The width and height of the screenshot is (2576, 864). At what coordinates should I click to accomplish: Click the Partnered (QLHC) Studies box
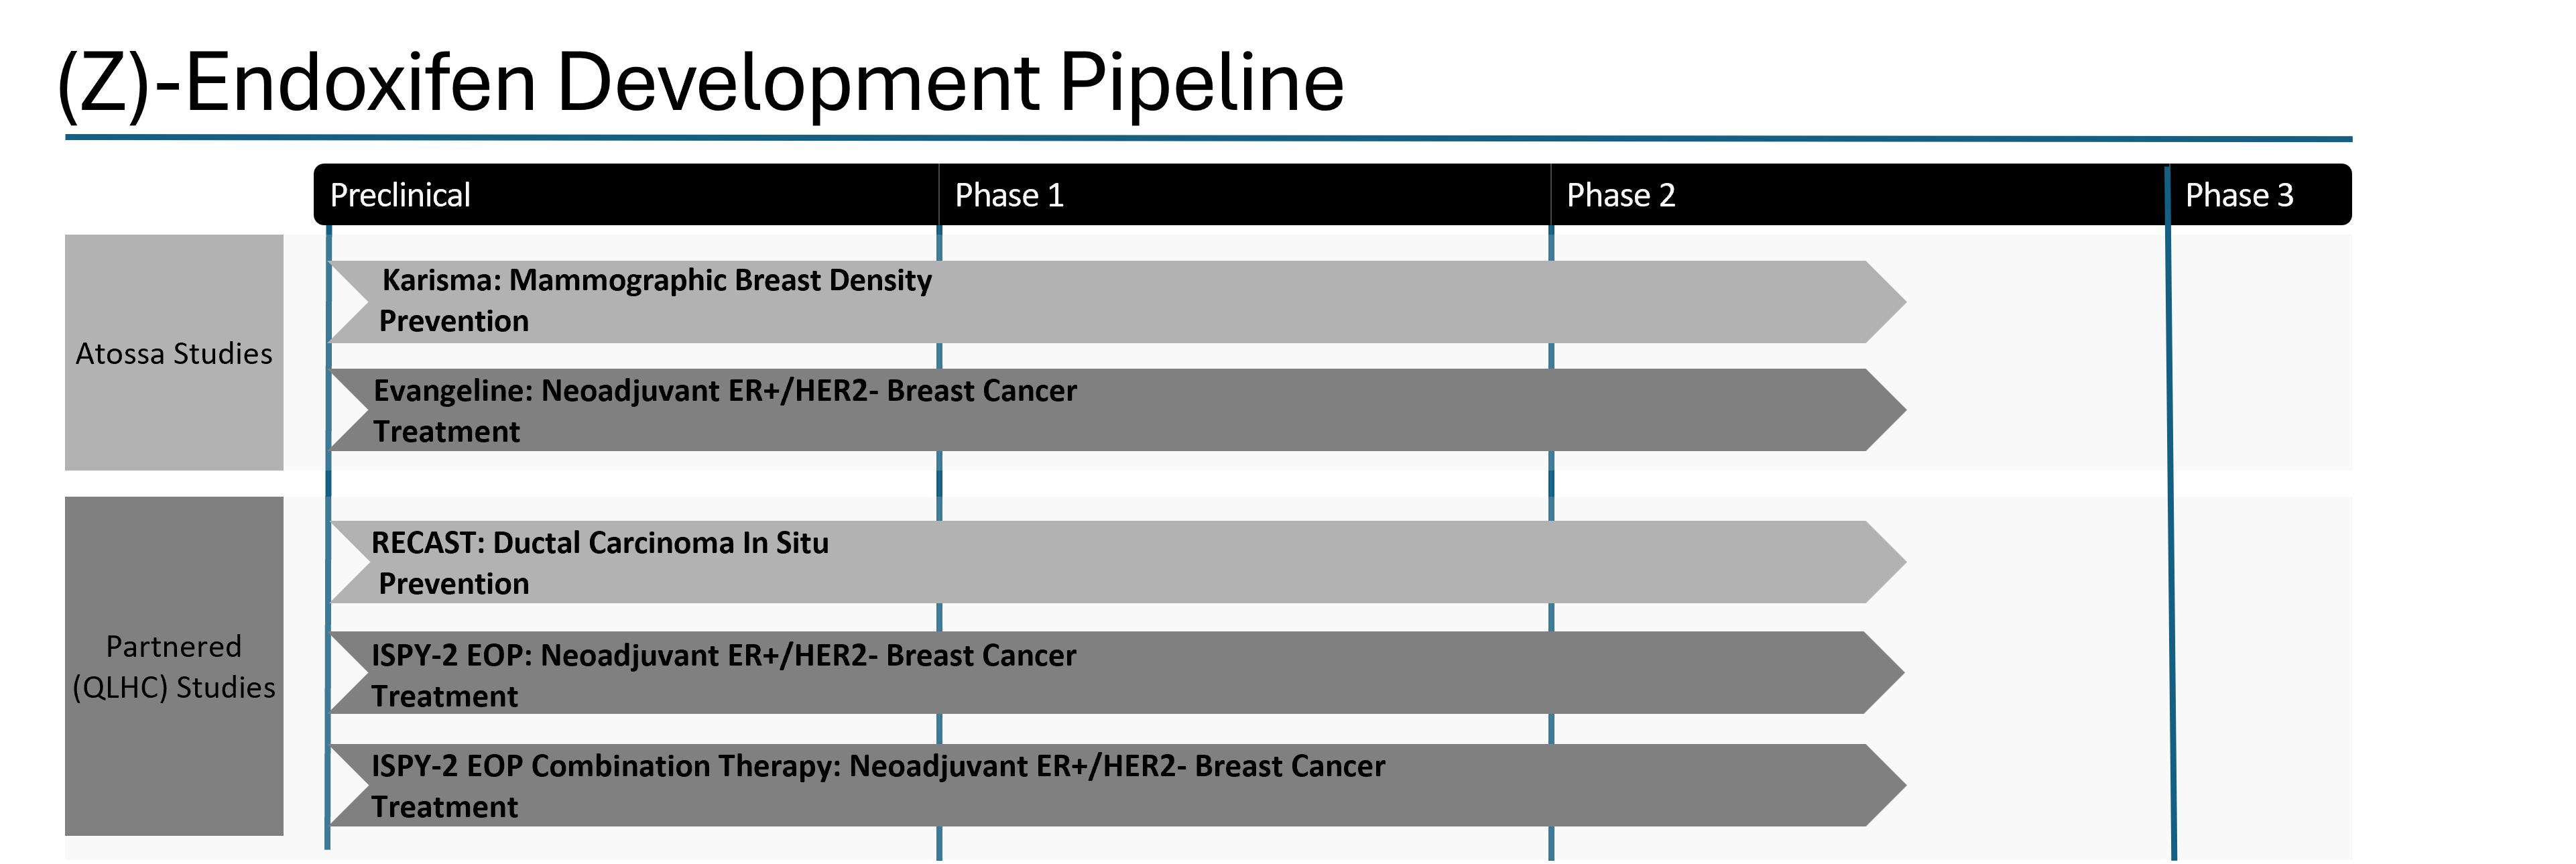tap(174, 666)
